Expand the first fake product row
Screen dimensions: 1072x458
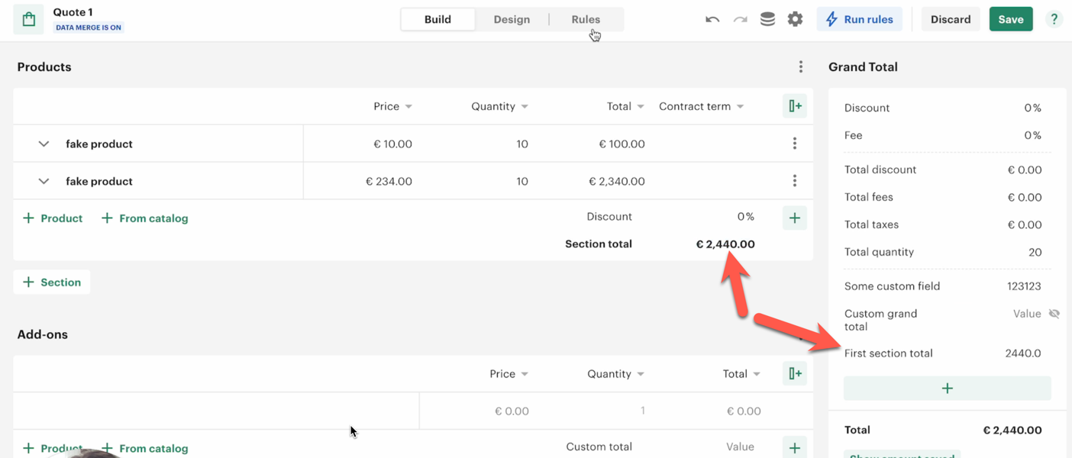(x=44, y=144)
